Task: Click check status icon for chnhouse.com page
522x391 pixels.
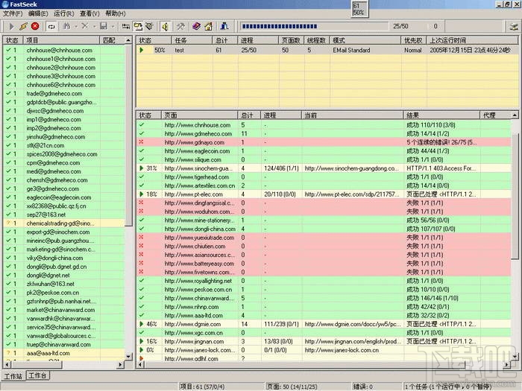Action: (x=142, y=124)
